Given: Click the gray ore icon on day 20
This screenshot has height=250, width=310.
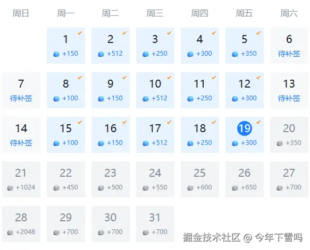Looking at the screenshot, I should tap(280, 143).
